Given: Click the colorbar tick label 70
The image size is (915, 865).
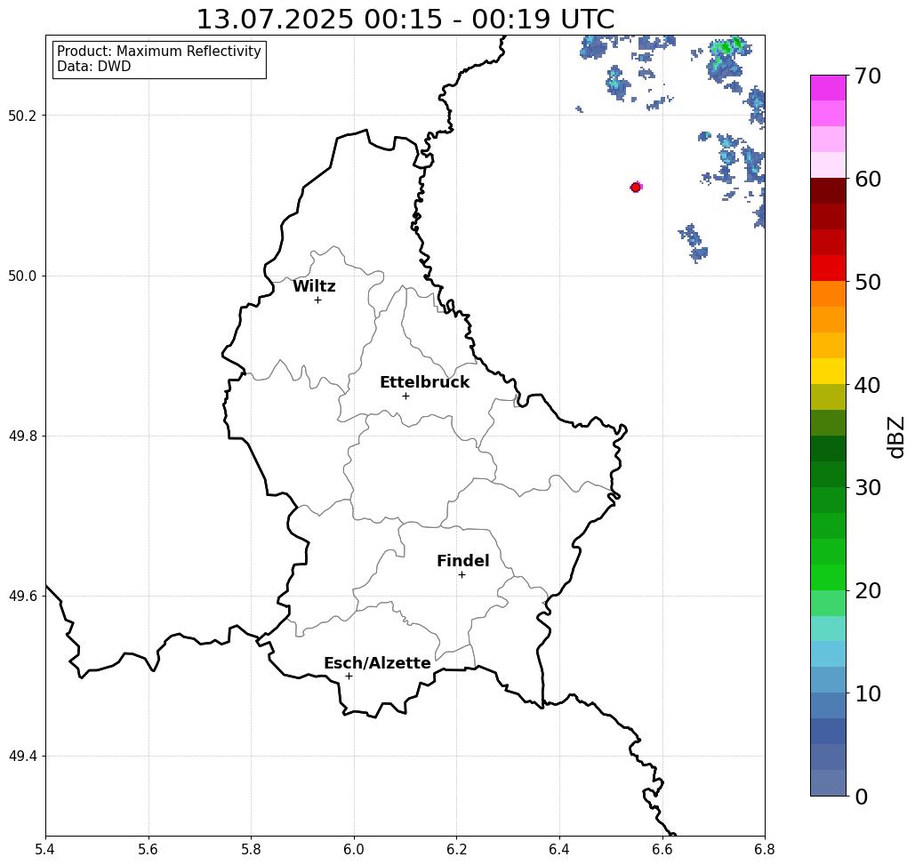Looking at the screenshot, I should point(868,76).
